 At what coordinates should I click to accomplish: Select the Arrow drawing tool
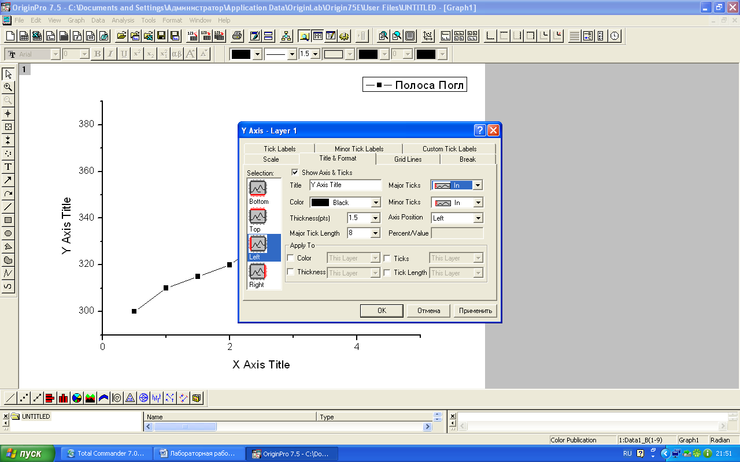point(8,180)
